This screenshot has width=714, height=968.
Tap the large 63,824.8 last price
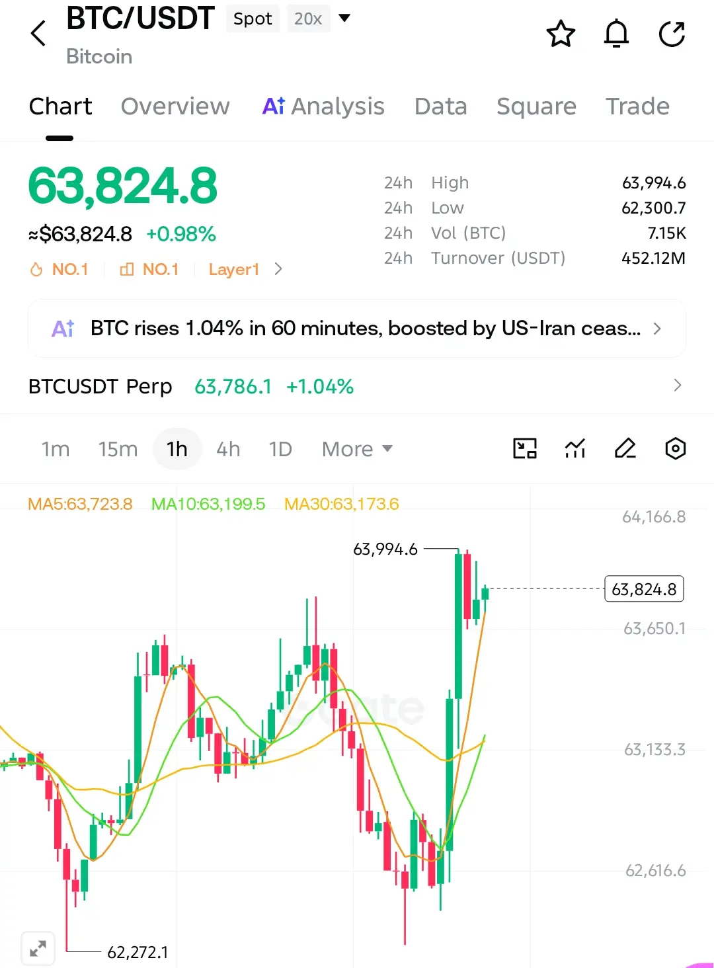(x=123, y=186)
